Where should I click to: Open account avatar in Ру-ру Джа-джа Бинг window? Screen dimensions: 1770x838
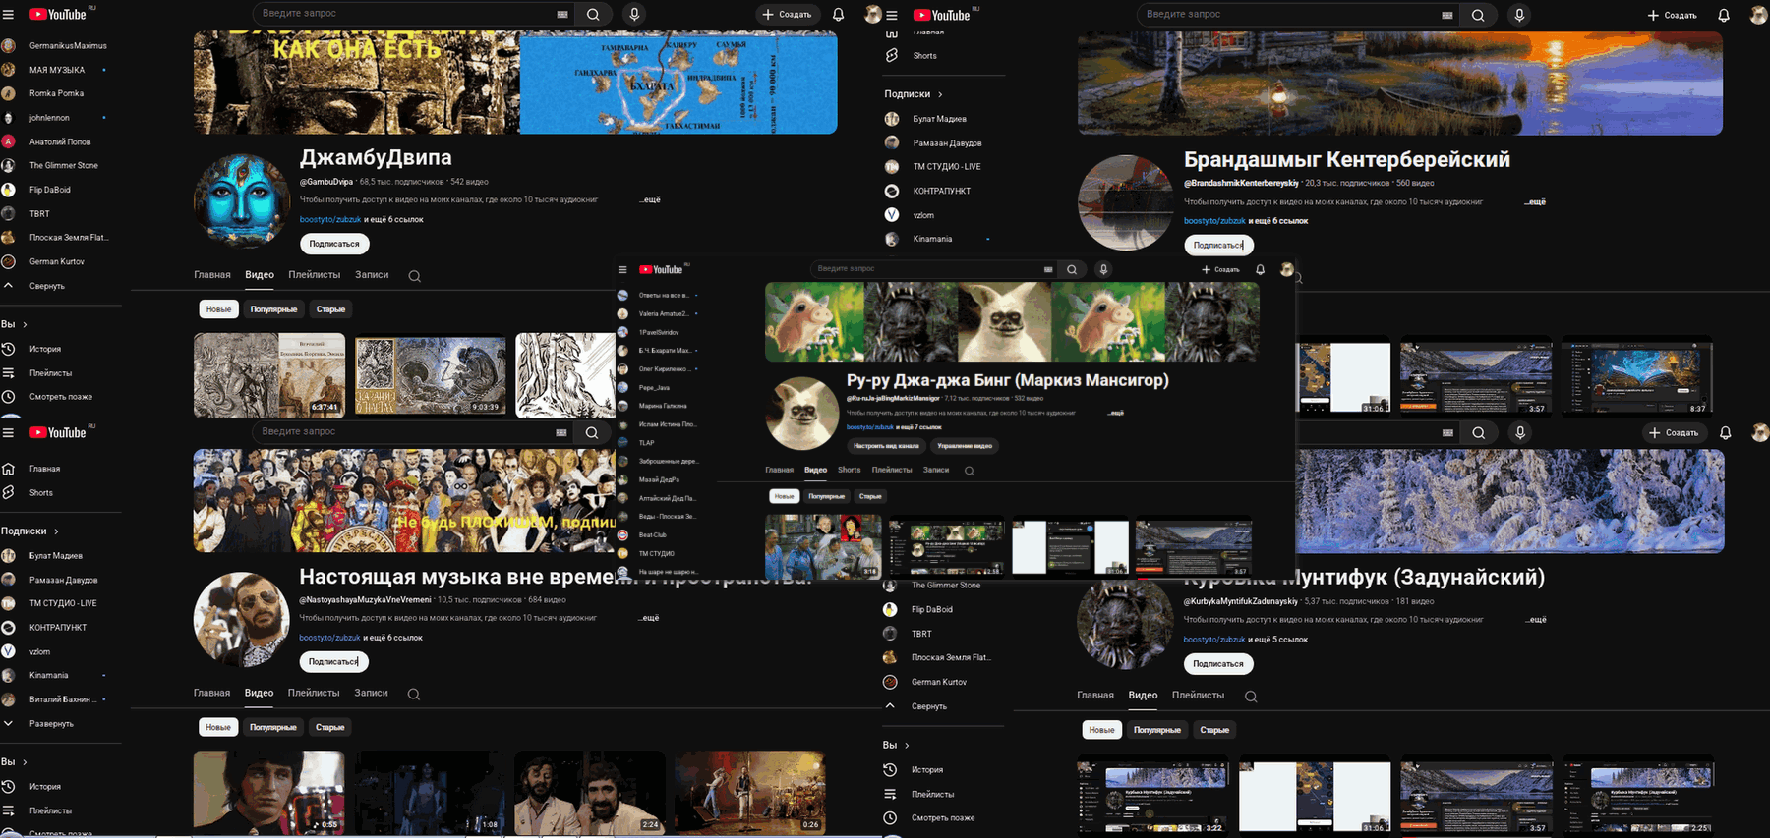[x=1286, y=269]
